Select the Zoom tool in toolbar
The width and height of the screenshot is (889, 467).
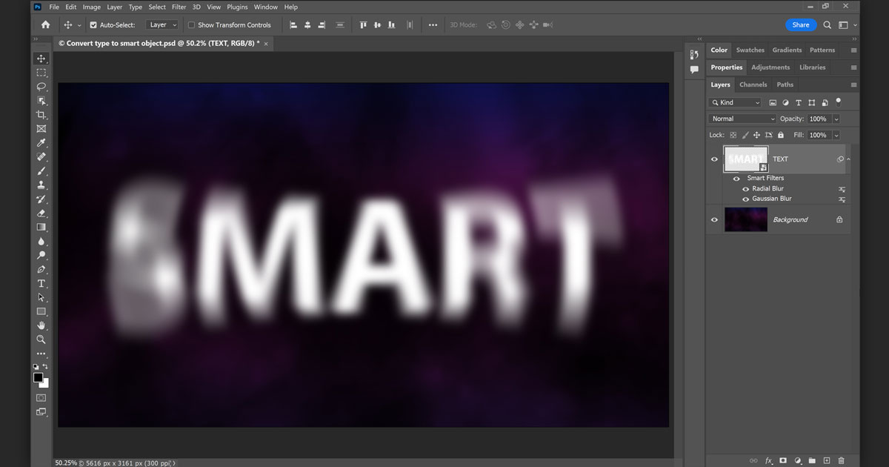(x=41, y=340)
